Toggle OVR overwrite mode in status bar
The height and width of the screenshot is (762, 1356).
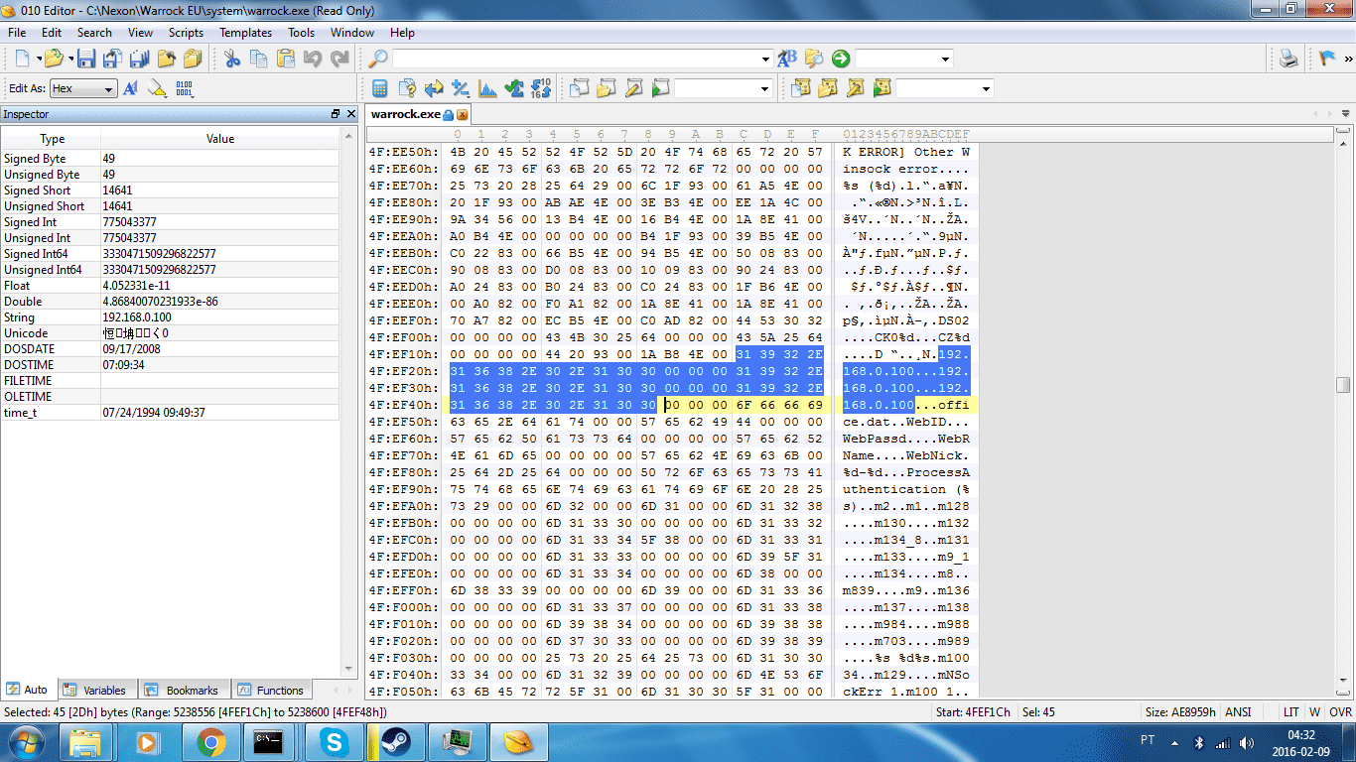(1340, 712)
